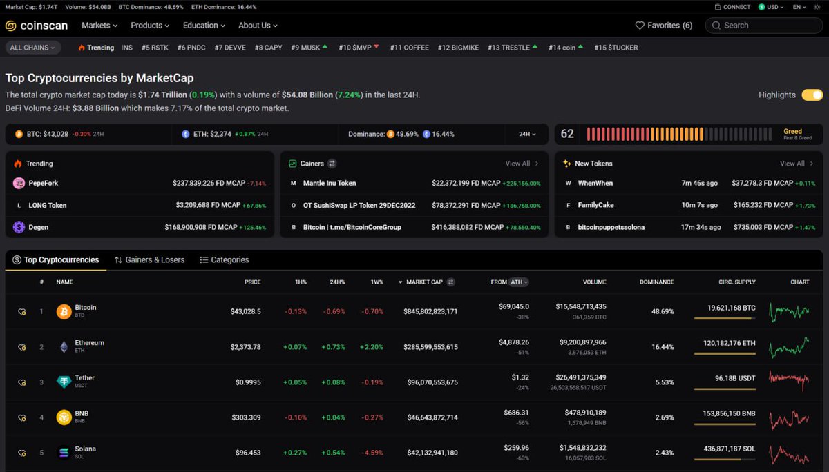Click Trending card flame icon
The height and width of the screenshot is (472, 829).
click(18, 164)
